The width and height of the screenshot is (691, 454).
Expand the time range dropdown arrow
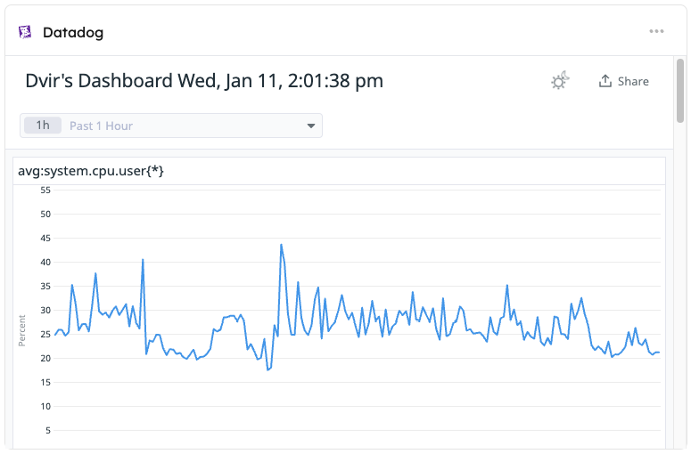coord(311,126)
